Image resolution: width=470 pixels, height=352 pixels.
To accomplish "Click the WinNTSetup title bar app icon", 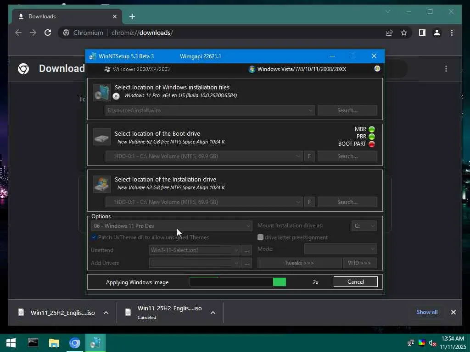I will [93, 56].
